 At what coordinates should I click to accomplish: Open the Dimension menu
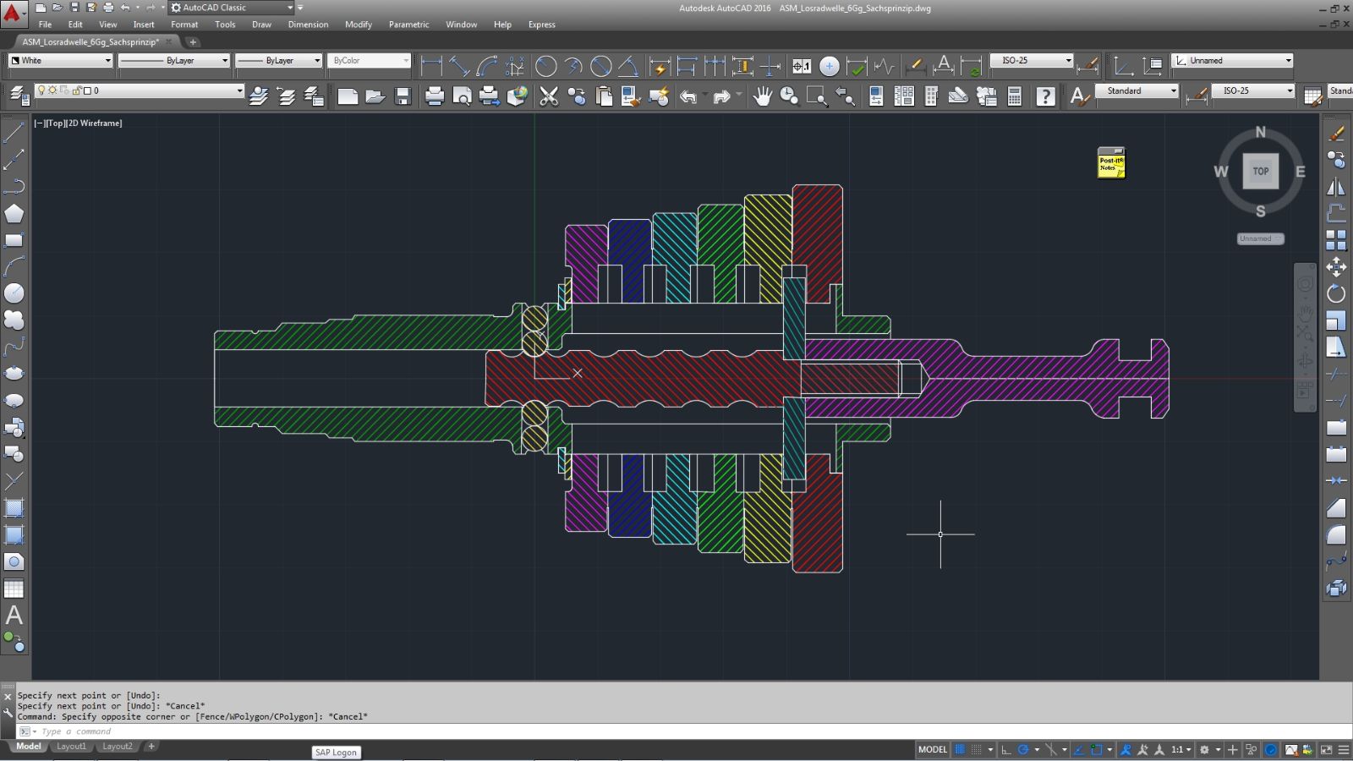tap(308, 25)
